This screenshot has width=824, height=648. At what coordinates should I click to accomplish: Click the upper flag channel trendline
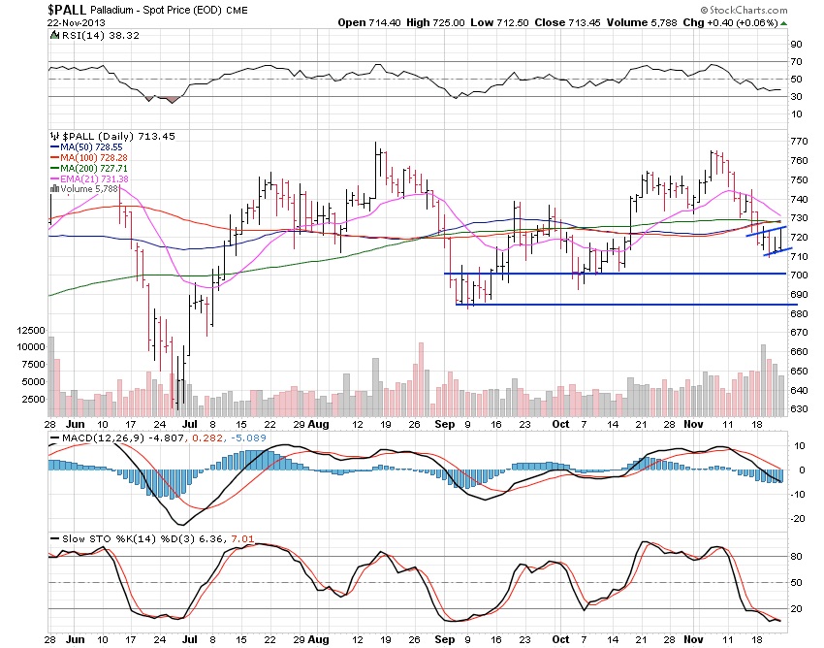pos(766,231)
